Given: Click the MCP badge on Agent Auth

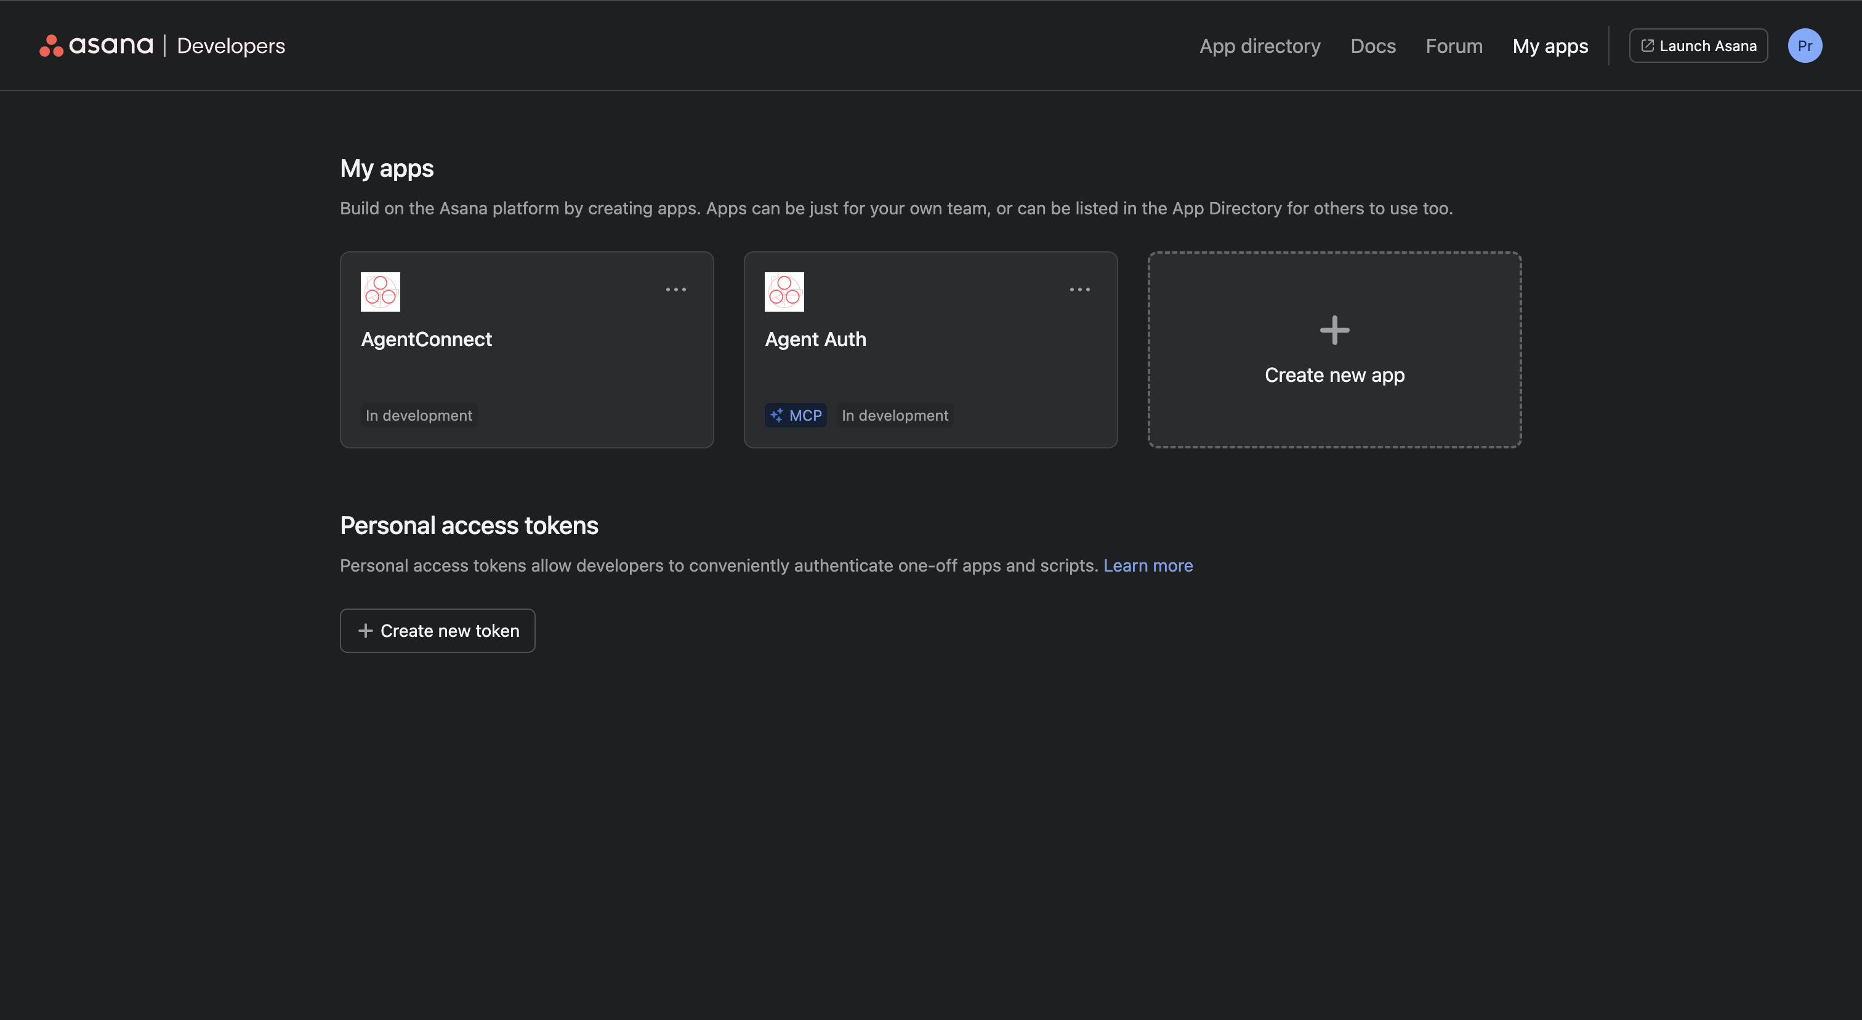Looking at the screenshot, I should (x=795, y=415).
